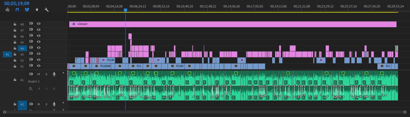Toggle sync lock on audio A1
Screen dimensions: 410x117
[x=31, y=74]
